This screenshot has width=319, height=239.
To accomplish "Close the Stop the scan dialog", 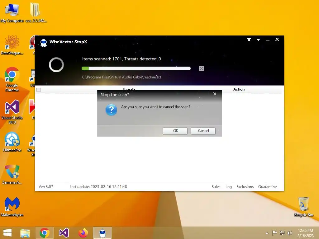I will pos(215,94).
